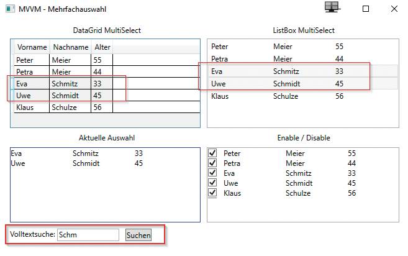Image resolution: width=408 pixels, height=256 pixels.
Task: Focus the Volltextsuche text field
Action: [x=88, y=235]
